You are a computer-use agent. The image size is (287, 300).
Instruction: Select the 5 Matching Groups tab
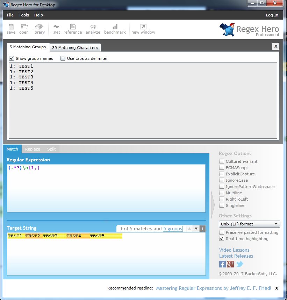(28, 47)
